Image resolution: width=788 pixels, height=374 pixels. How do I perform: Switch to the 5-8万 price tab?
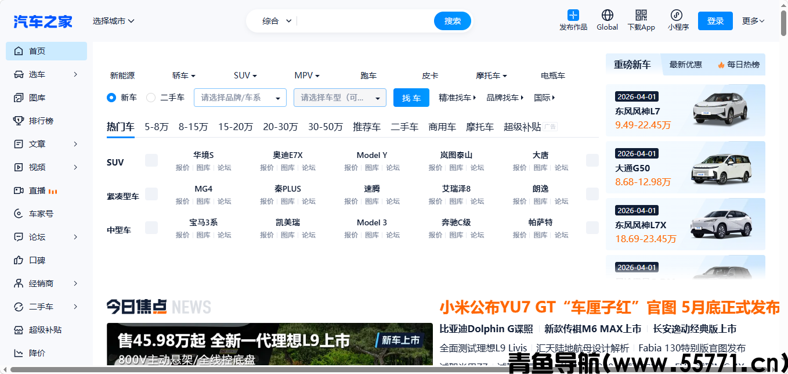point(157,127)
